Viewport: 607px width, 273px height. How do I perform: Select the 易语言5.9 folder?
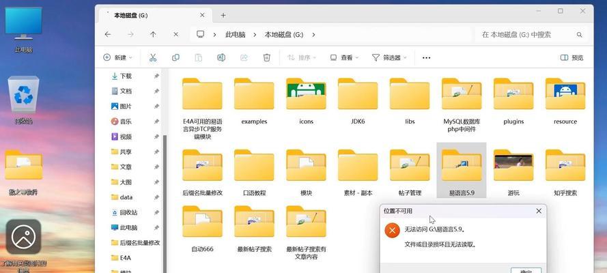pos(462,171)
